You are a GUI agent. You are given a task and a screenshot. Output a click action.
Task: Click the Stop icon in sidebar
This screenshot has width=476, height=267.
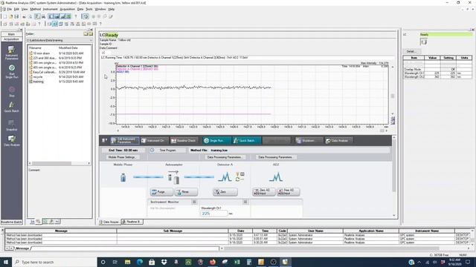(12, 92)
